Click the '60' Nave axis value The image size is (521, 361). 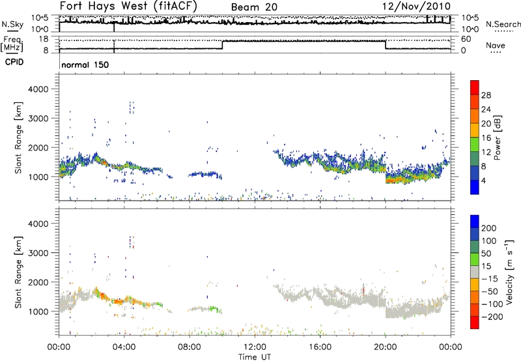pyautogui.click(x=466, y=39)
